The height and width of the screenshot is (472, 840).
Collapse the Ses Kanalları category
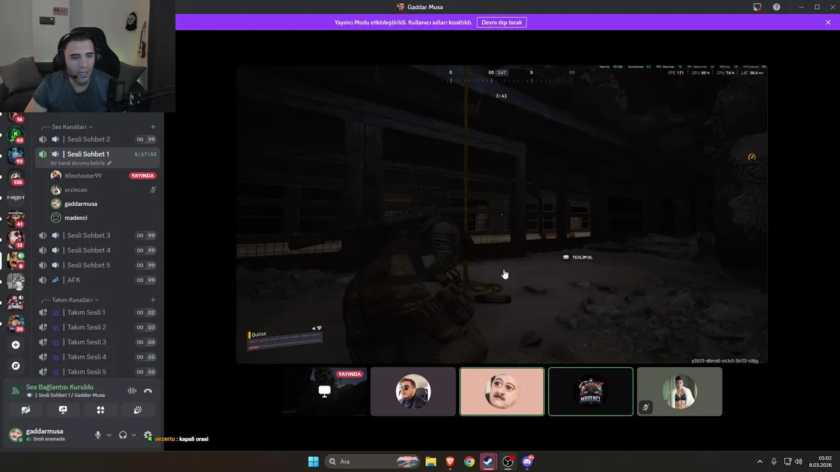pyautogui.click(x=69, y=127)
